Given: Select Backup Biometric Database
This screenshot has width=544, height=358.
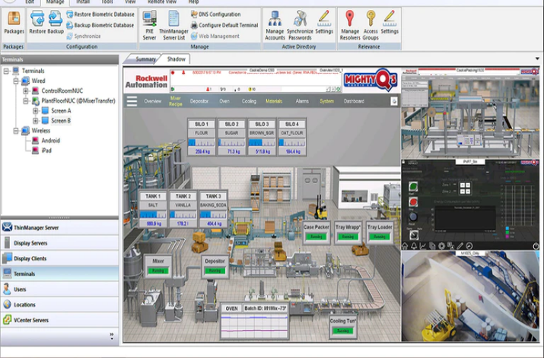Looking at the screenshot, I should pyautogui.click(x=100, y=25).
